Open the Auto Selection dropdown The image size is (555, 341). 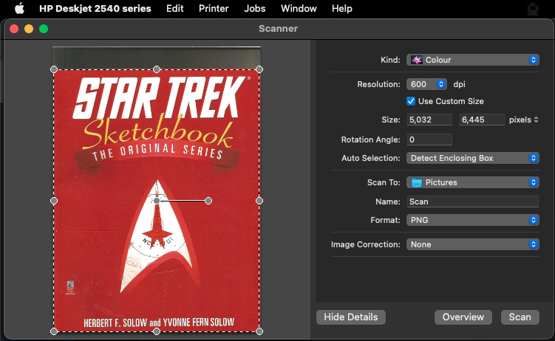click(x=472, y=158)
